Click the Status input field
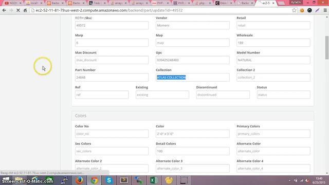This screenshot has height=185, width=329. tap(283, 95)
